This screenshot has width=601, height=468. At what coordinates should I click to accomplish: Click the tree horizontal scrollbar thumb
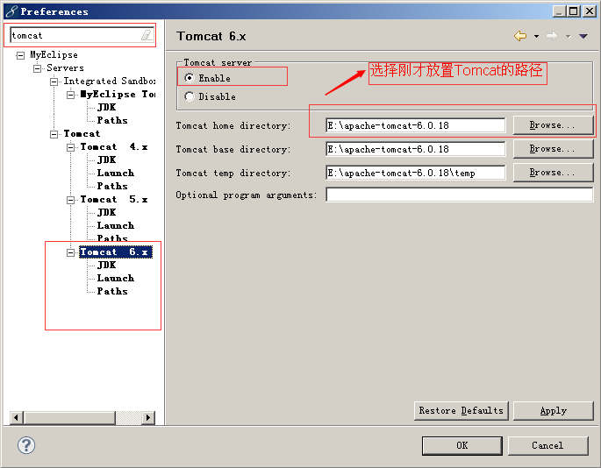(x=69, y=417)
